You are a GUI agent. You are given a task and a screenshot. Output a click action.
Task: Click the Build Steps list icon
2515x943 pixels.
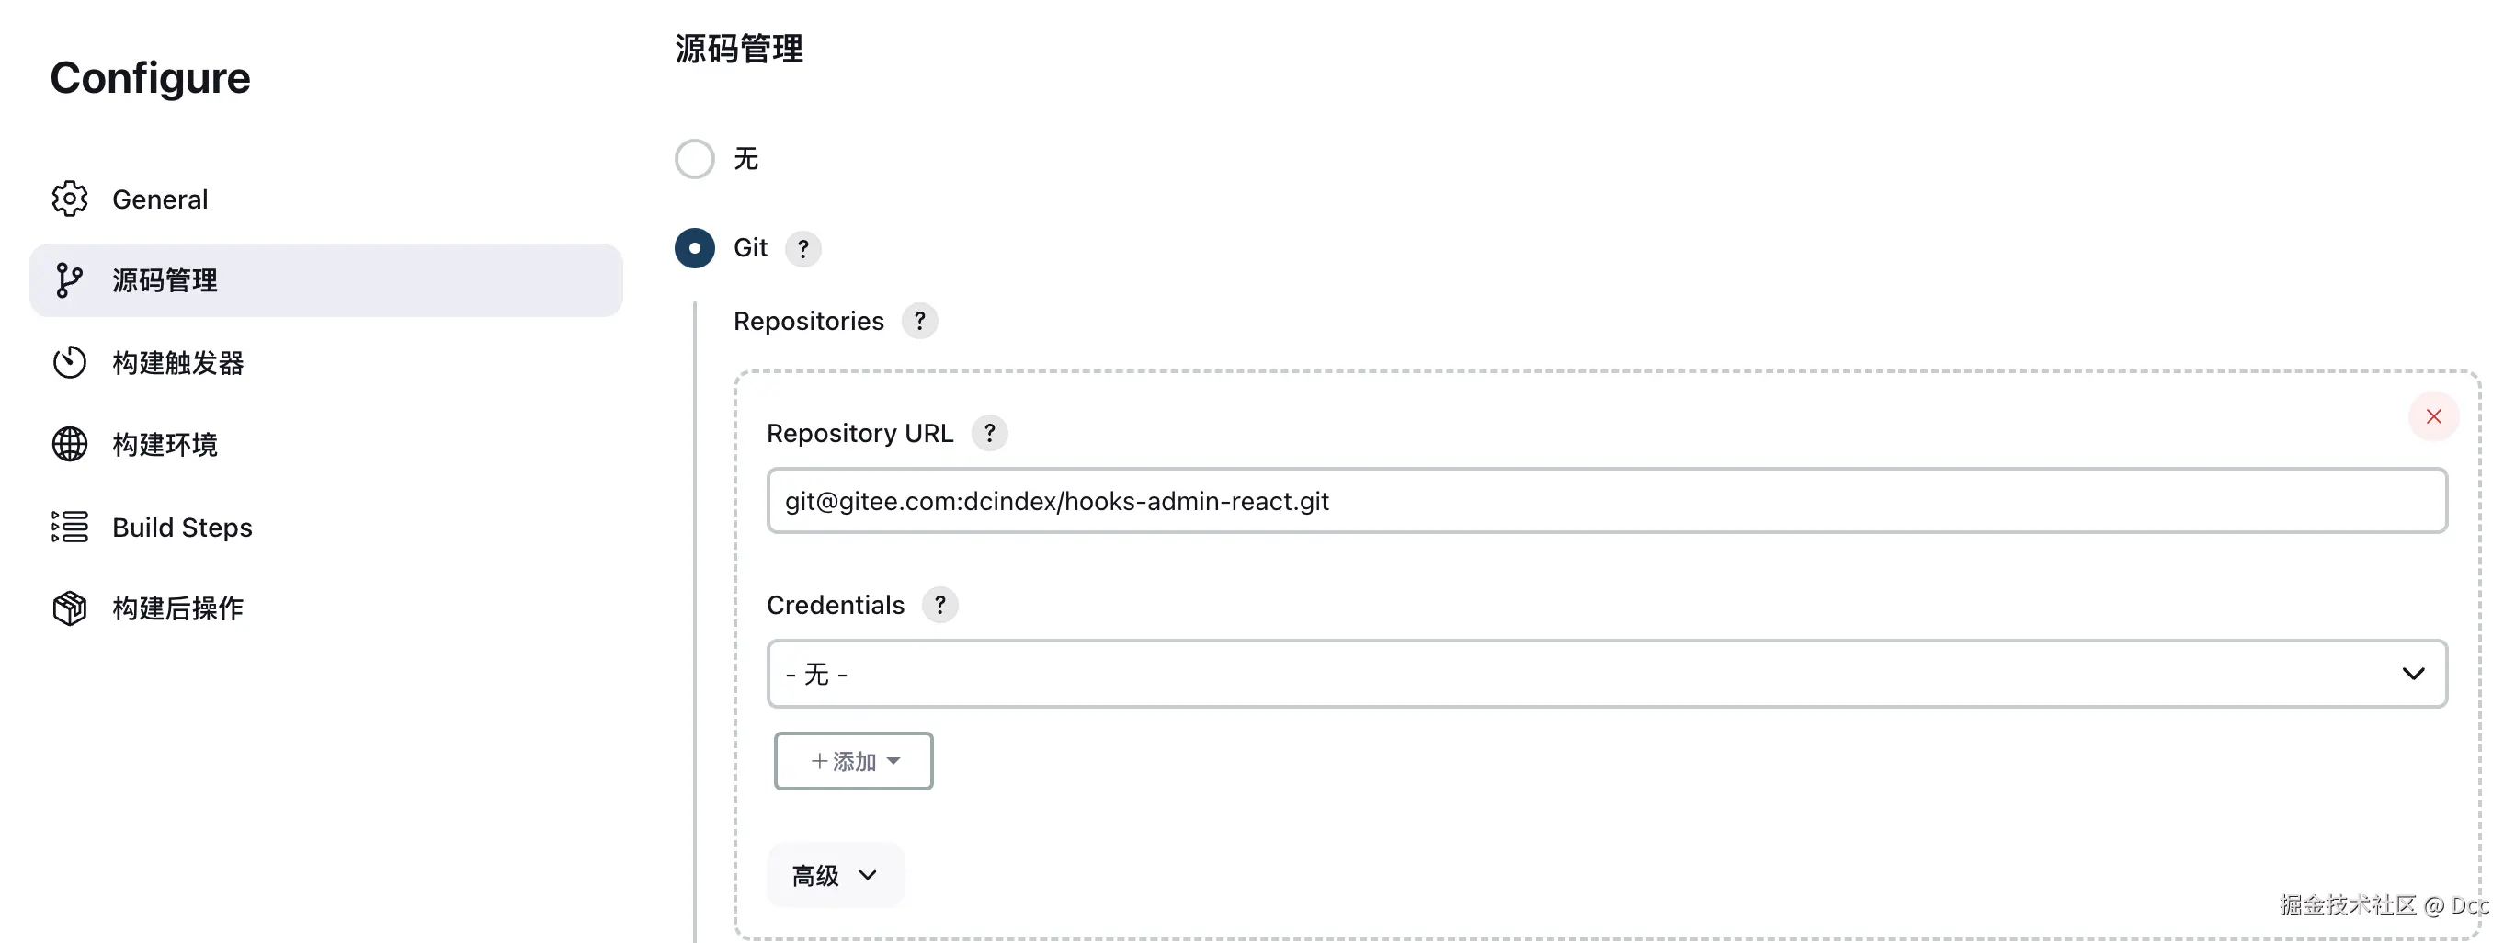(69, 528)
